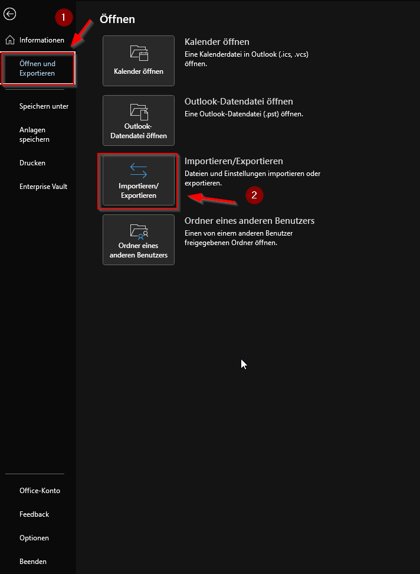Select Öffnen und Exportieren in sidebar
420x574 pixels.
tap(38, 69)
